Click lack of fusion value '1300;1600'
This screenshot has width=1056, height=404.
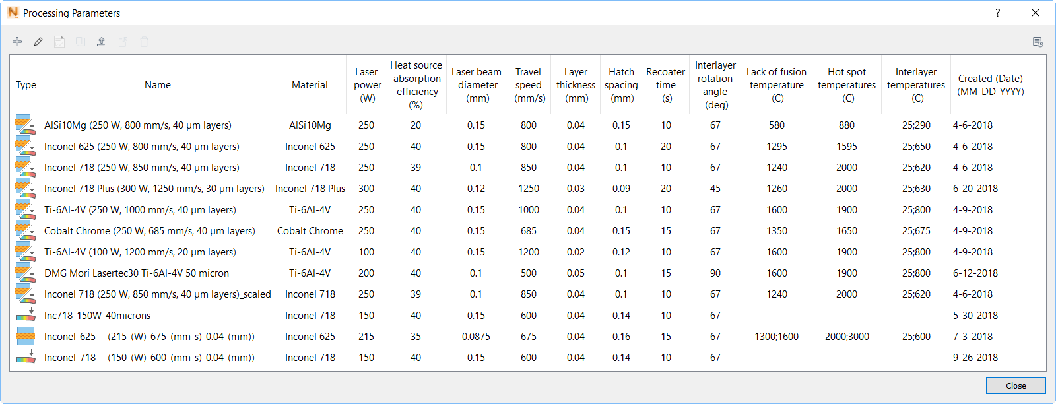(777, 336)
